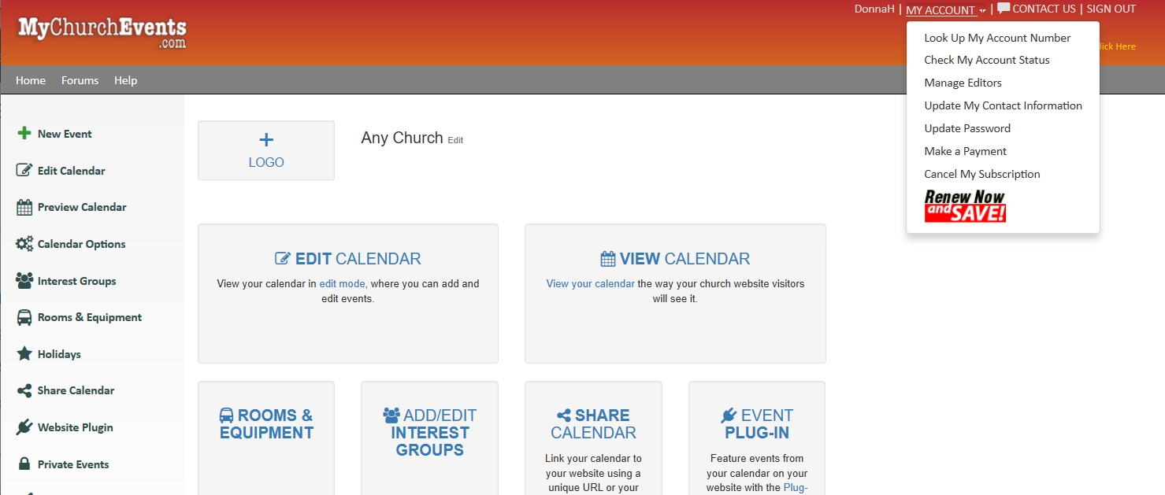
Task: Click the 'View your calendar' link
Action: pyautogui.click(x=590, y=283)
